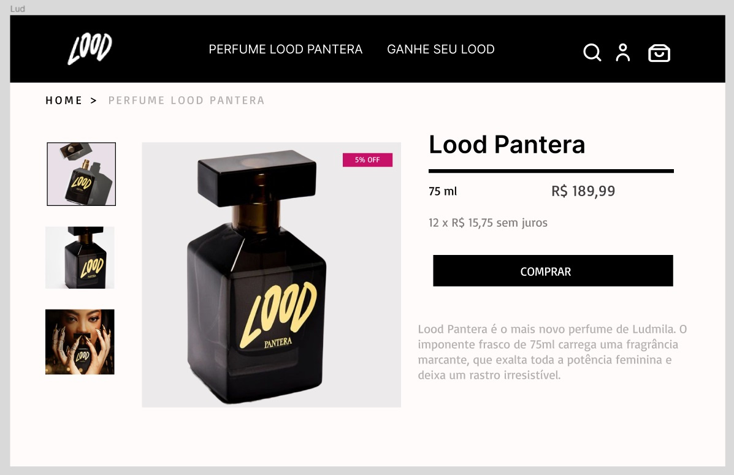The width and height of the screenshot is (734, 475).
Task: Select the tilted bottle thumbnail
Action: [81, 173]
